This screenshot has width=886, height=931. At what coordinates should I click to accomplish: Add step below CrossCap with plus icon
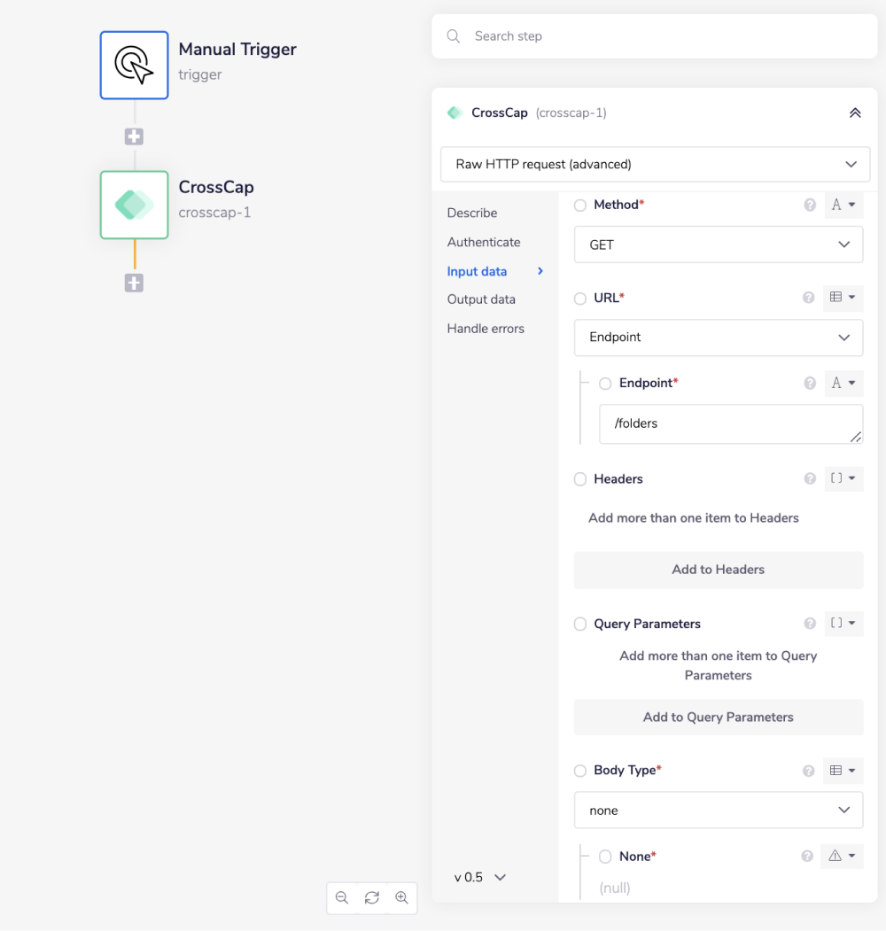[134, 283]
